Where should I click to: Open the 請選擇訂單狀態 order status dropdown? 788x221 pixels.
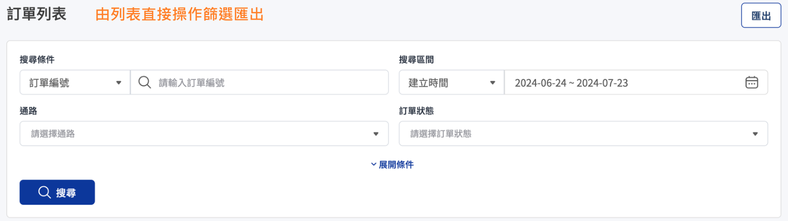(x=578, y=134)
